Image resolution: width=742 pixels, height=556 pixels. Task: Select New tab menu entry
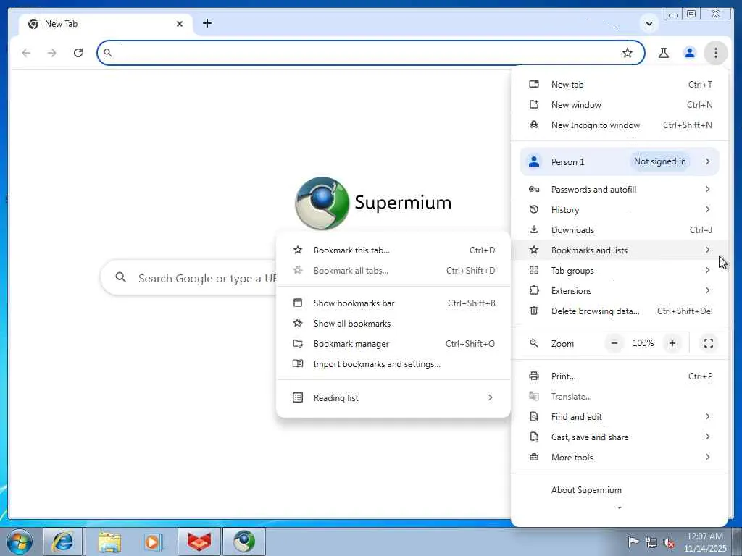620,85
